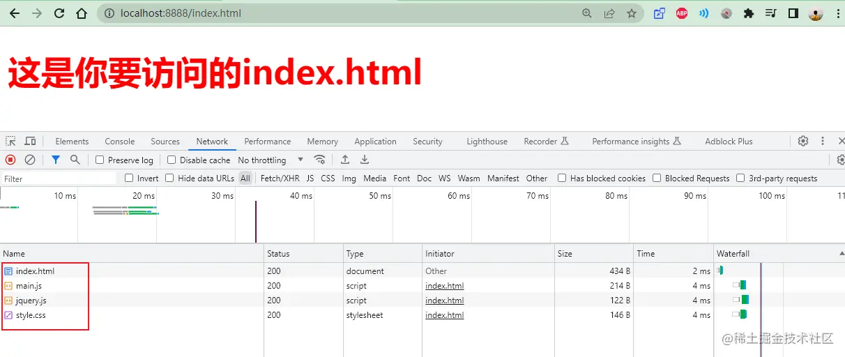This screenshot has height=357, width=845.
Task: Select the jquery.js request row
Action: pos(422,301)
